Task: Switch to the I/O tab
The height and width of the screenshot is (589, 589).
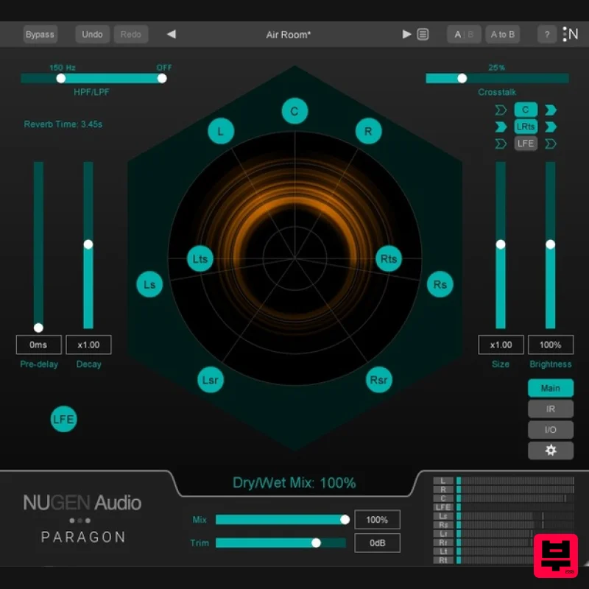Action: tap(550, 429)
